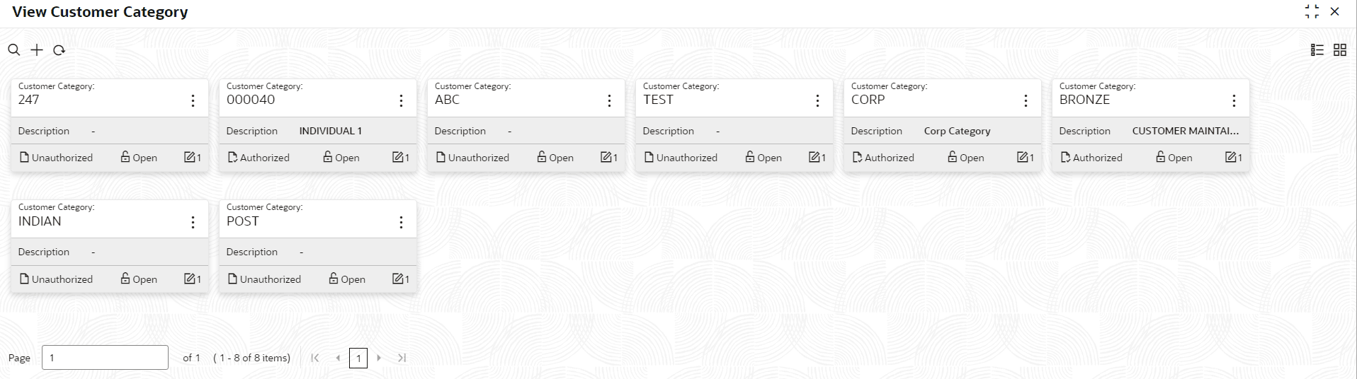This screenshot has height=379, width=1357.
Task: Collapse the screen with minimize-arrows icon
Action: click(1312, 11)
